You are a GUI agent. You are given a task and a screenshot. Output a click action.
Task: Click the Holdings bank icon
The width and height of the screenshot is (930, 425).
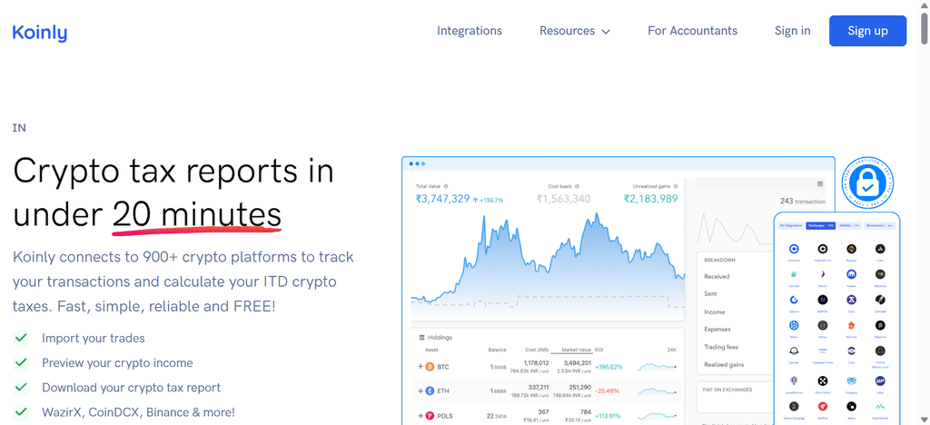[421, 337]
